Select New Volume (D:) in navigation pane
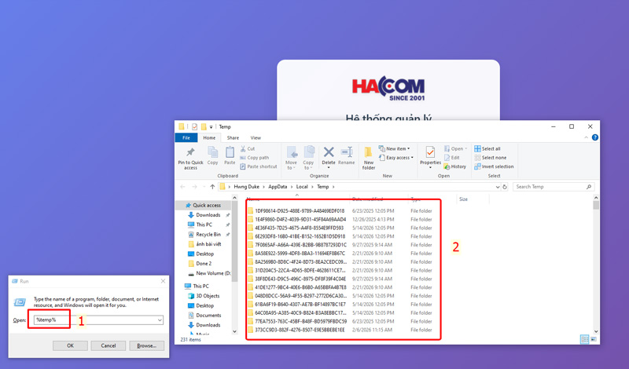The height and width of the screenshot is (369, 629). click(x=209, y=273)
